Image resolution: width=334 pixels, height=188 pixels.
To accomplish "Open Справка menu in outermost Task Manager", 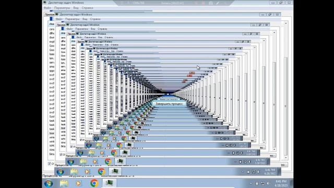I will (x=87, y=8).
